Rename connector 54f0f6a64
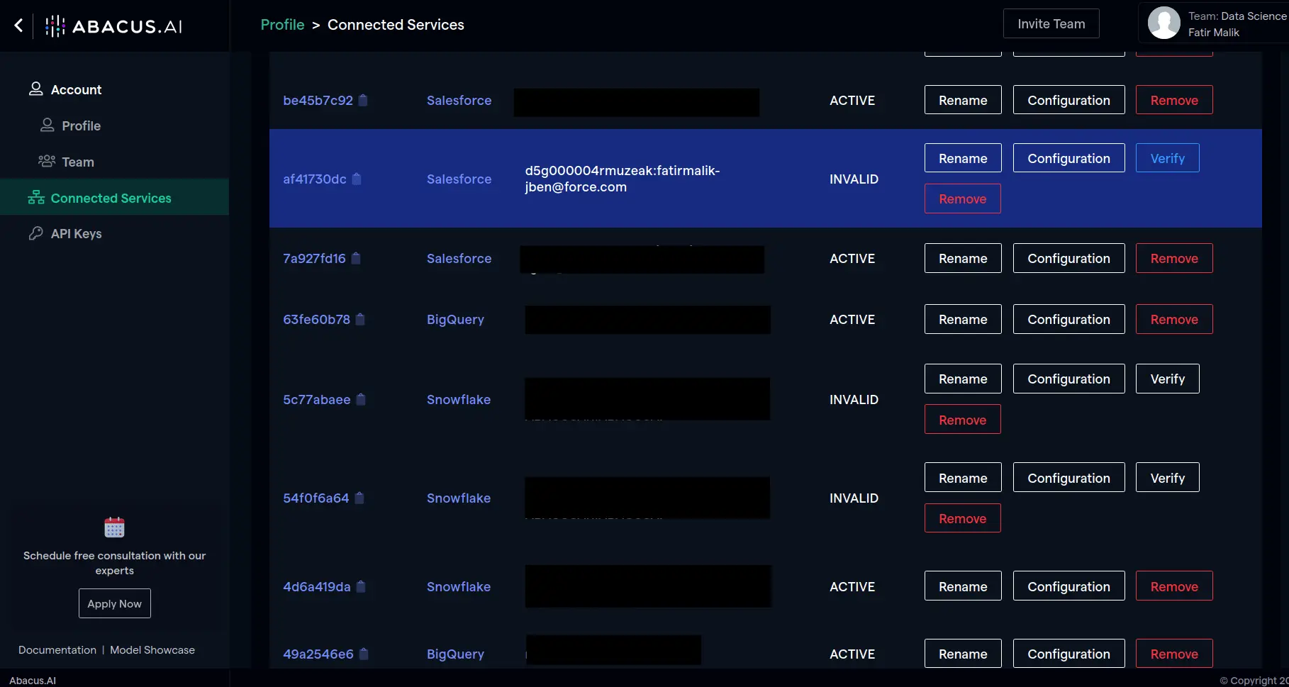Screen dimensions: 1289x687 [963, 478]
